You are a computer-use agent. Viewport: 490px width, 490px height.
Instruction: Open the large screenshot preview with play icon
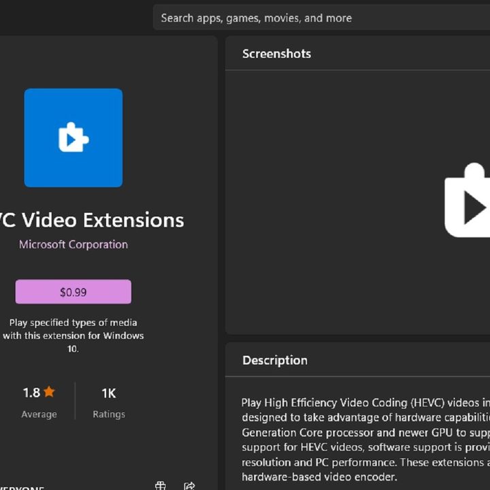tap(467, 200)
